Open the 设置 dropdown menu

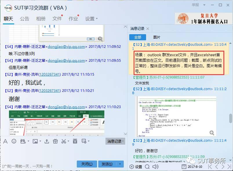pyautogui.click(x=91, y=19)
